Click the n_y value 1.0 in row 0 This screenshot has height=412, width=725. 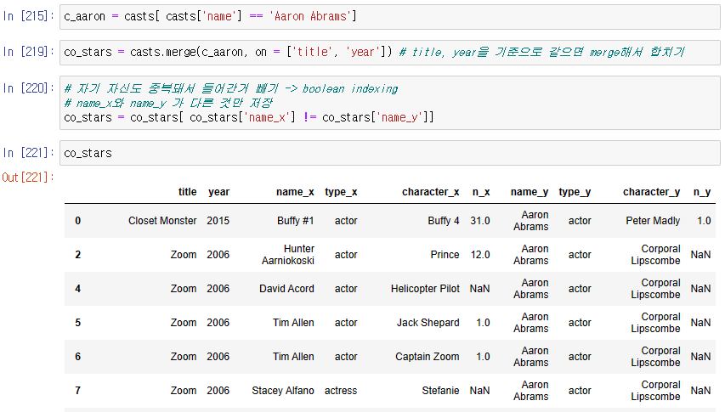pos(704,221)
